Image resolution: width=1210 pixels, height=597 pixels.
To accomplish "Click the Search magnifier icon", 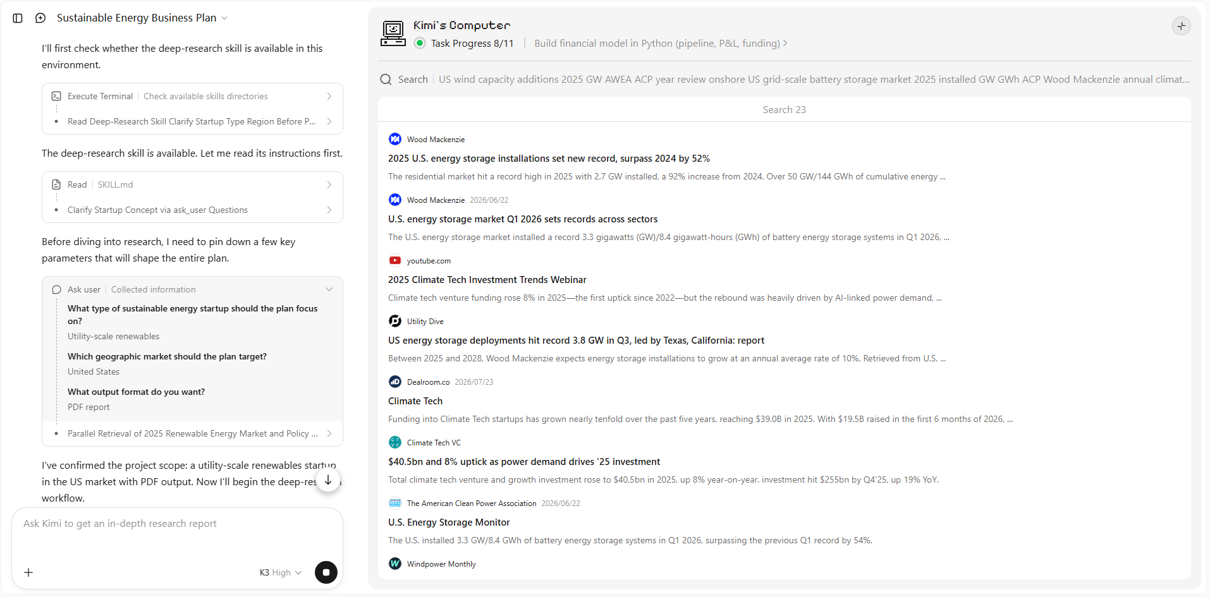I will pos(386,80).
